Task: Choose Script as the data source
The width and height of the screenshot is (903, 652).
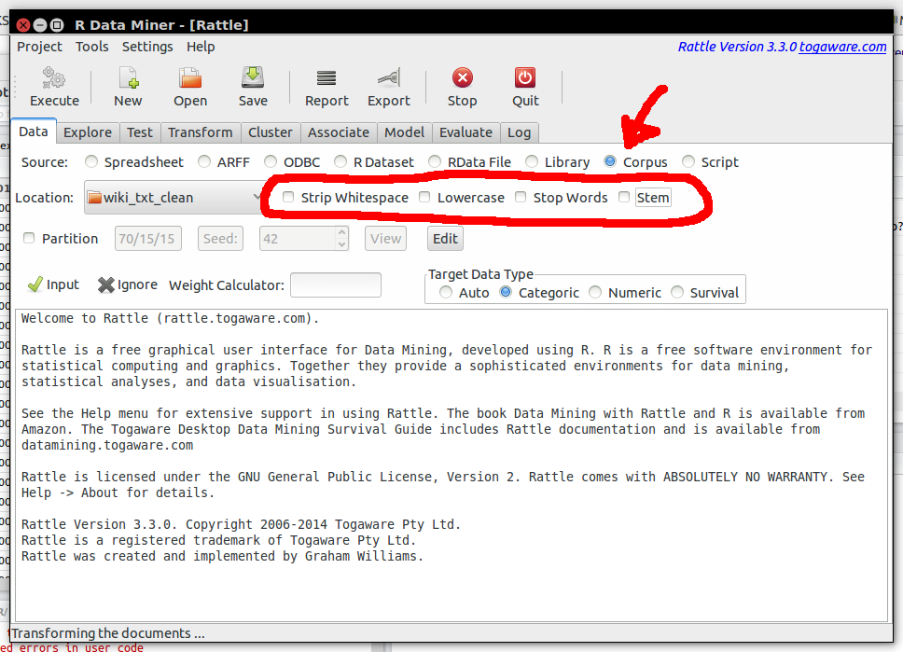Action: pos(688,162)
